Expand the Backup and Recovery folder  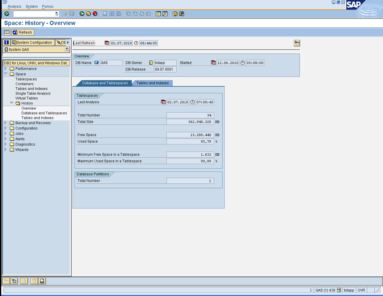(x=6, y=123)
